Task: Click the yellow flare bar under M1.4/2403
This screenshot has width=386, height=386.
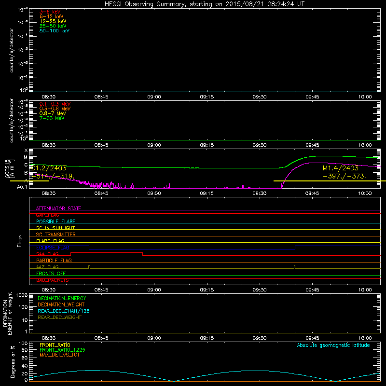Action: pyautogui.click(x=330, y=181)
